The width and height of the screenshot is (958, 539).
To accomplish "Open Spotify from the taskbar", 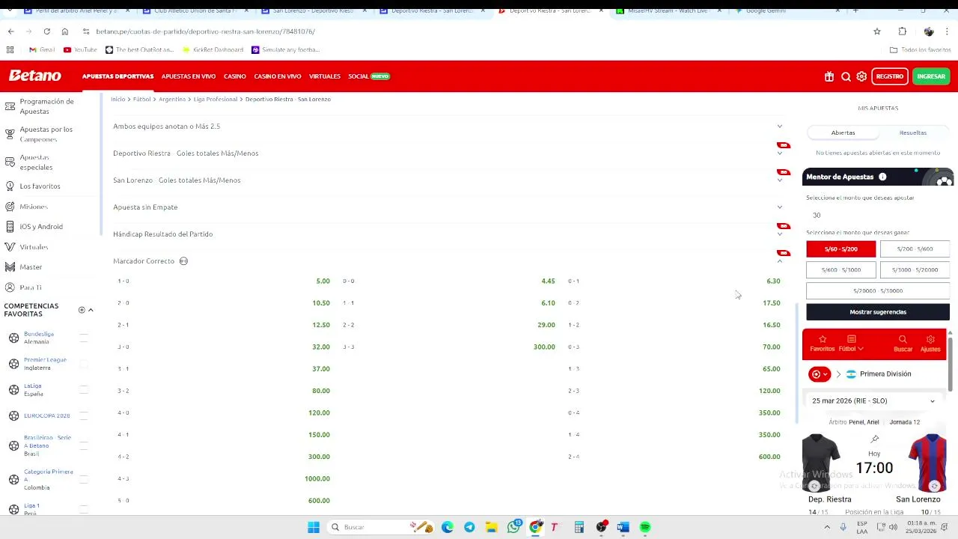I will pos(645,527).
